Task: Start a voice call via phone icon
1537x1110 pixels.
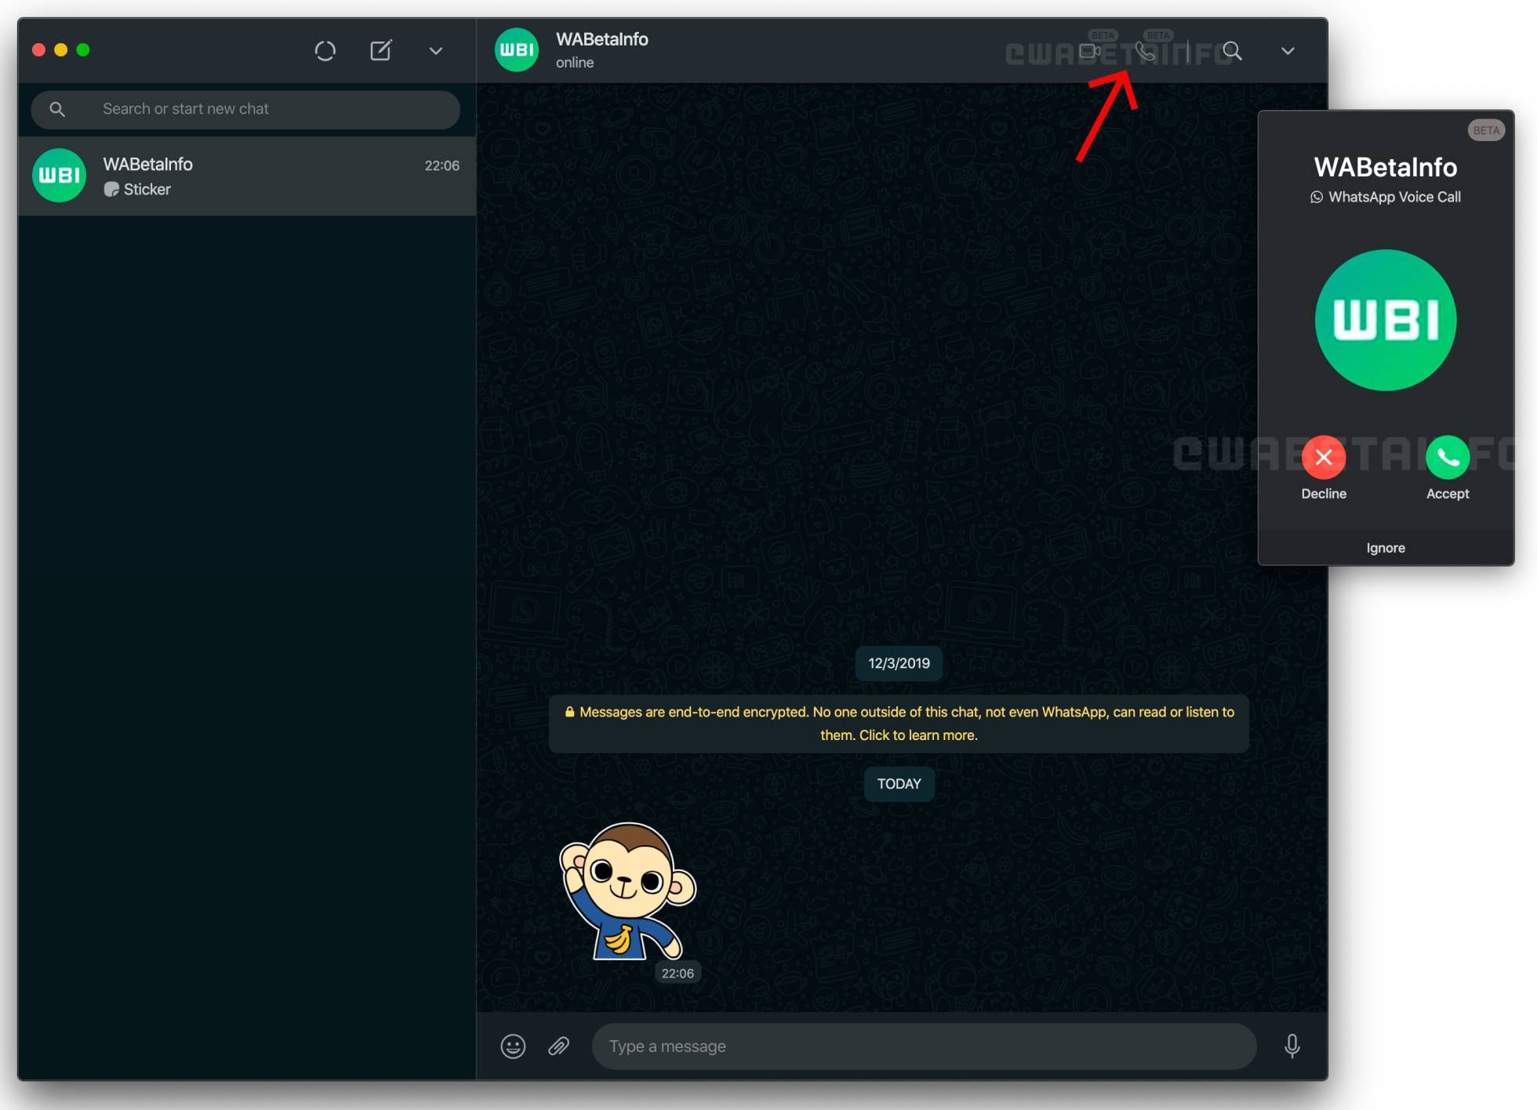Action: pos(1145,52)
